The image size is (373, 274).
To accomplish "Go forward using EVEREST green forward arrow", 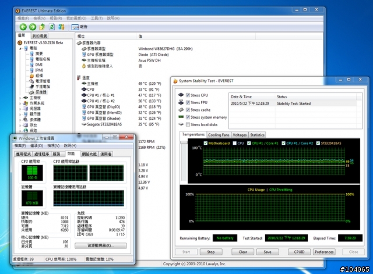I will tap(33, 27).
